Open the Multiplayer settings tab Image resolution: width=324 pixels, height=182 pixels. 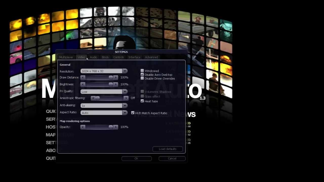pos(66,57)
